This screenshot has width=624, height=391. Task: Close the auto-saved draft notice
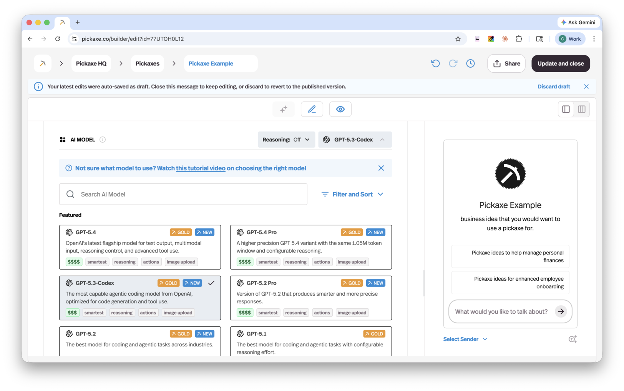(586, 87)
